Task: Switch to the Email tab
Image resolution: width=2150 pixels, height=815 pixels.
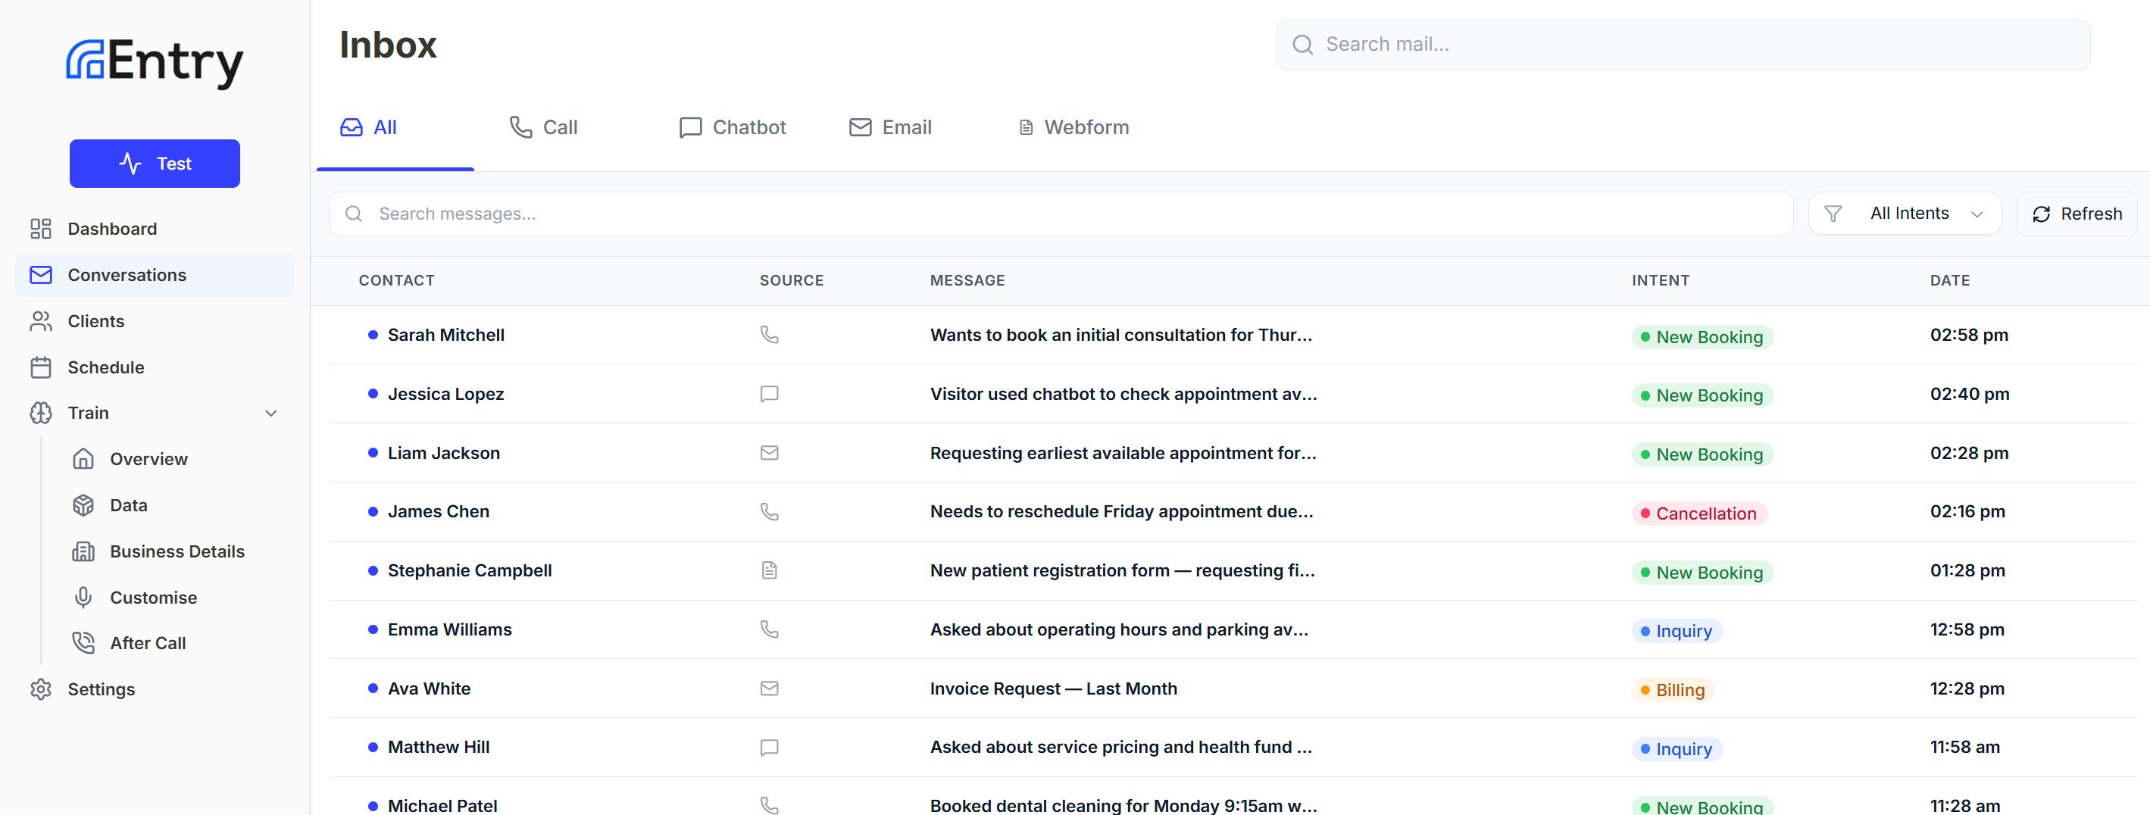Action: click(x=889, y=126)
